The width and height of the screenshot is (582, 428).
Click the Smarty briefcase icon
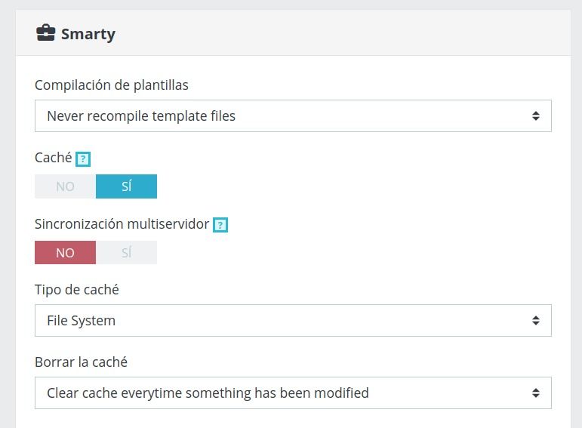[x=45, y=33]
